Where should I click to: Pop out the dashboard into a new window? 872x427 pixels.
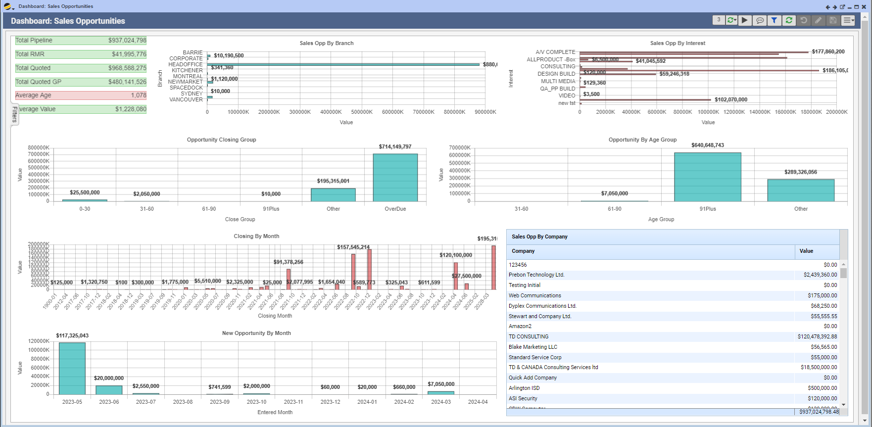point(842,7)
